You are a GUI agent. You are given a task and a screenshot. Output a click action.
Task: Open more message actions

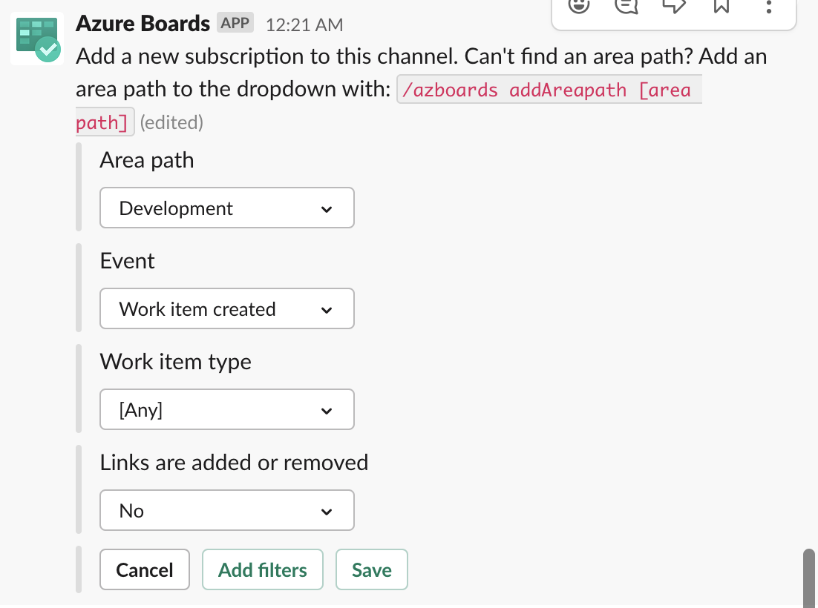768,7
